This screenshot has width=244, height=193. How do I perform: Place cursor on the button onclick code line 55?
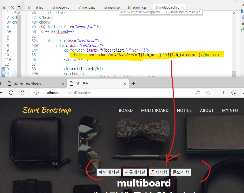146,55
